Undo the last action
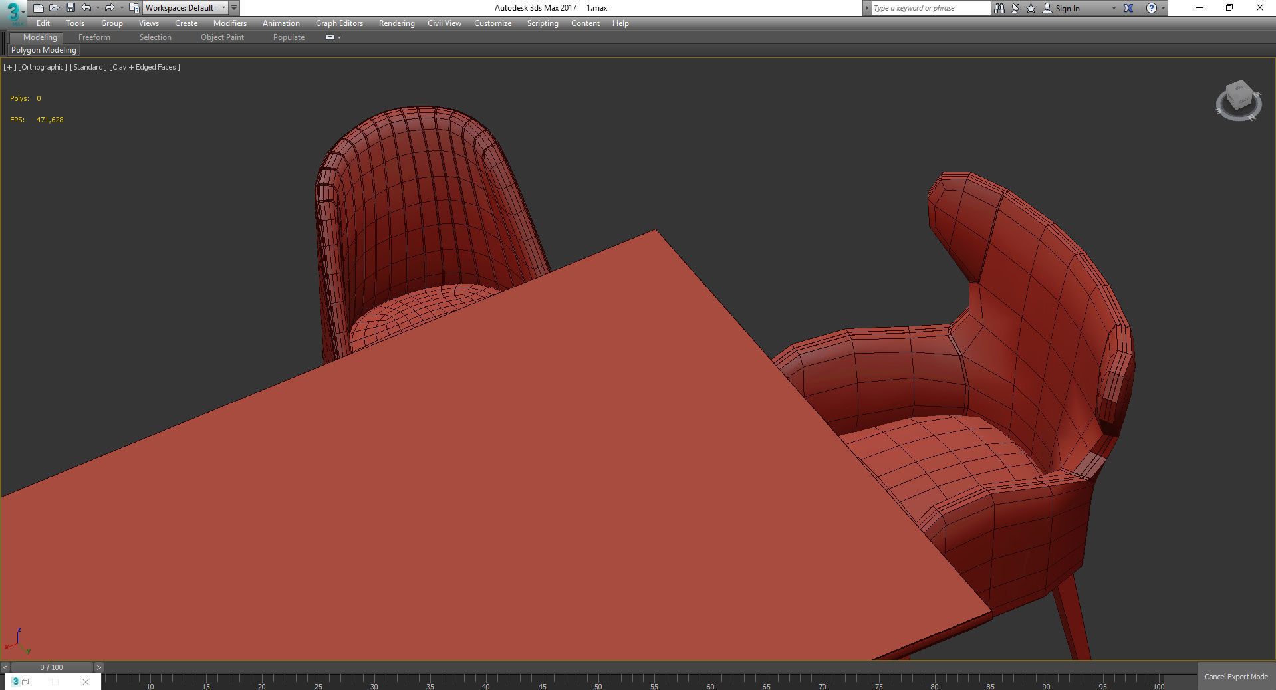This screenshot has height=690, width=1276. [86, 8]
